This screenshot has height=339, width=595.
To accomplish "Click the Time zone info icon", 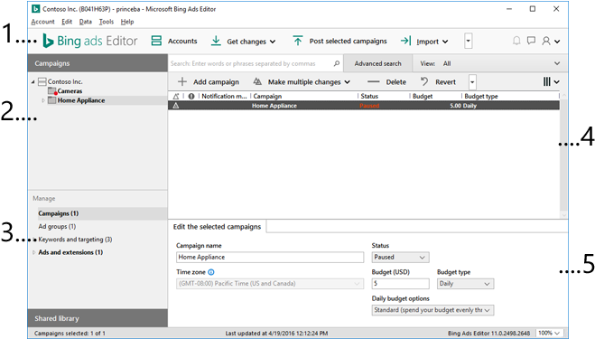I will coord(211,272).
